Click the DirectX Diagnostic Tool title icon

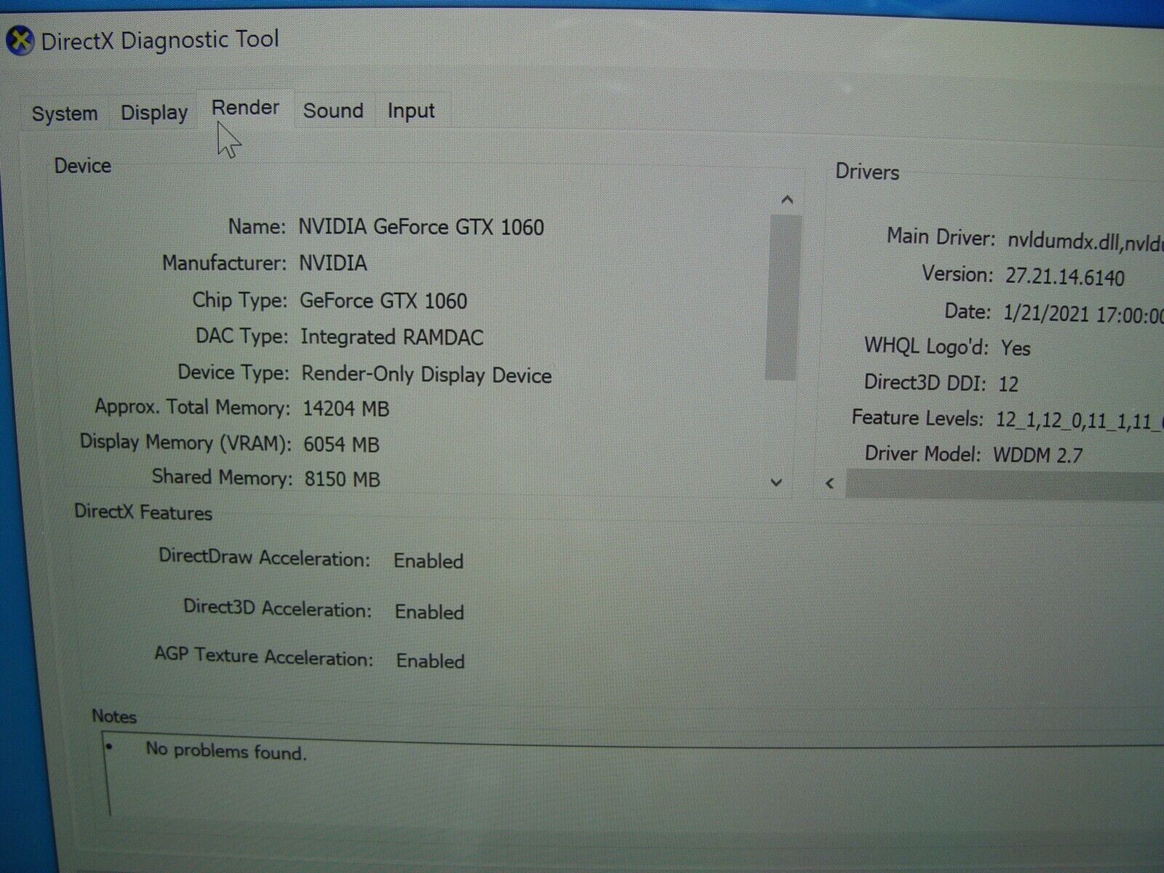coord(19,40)
